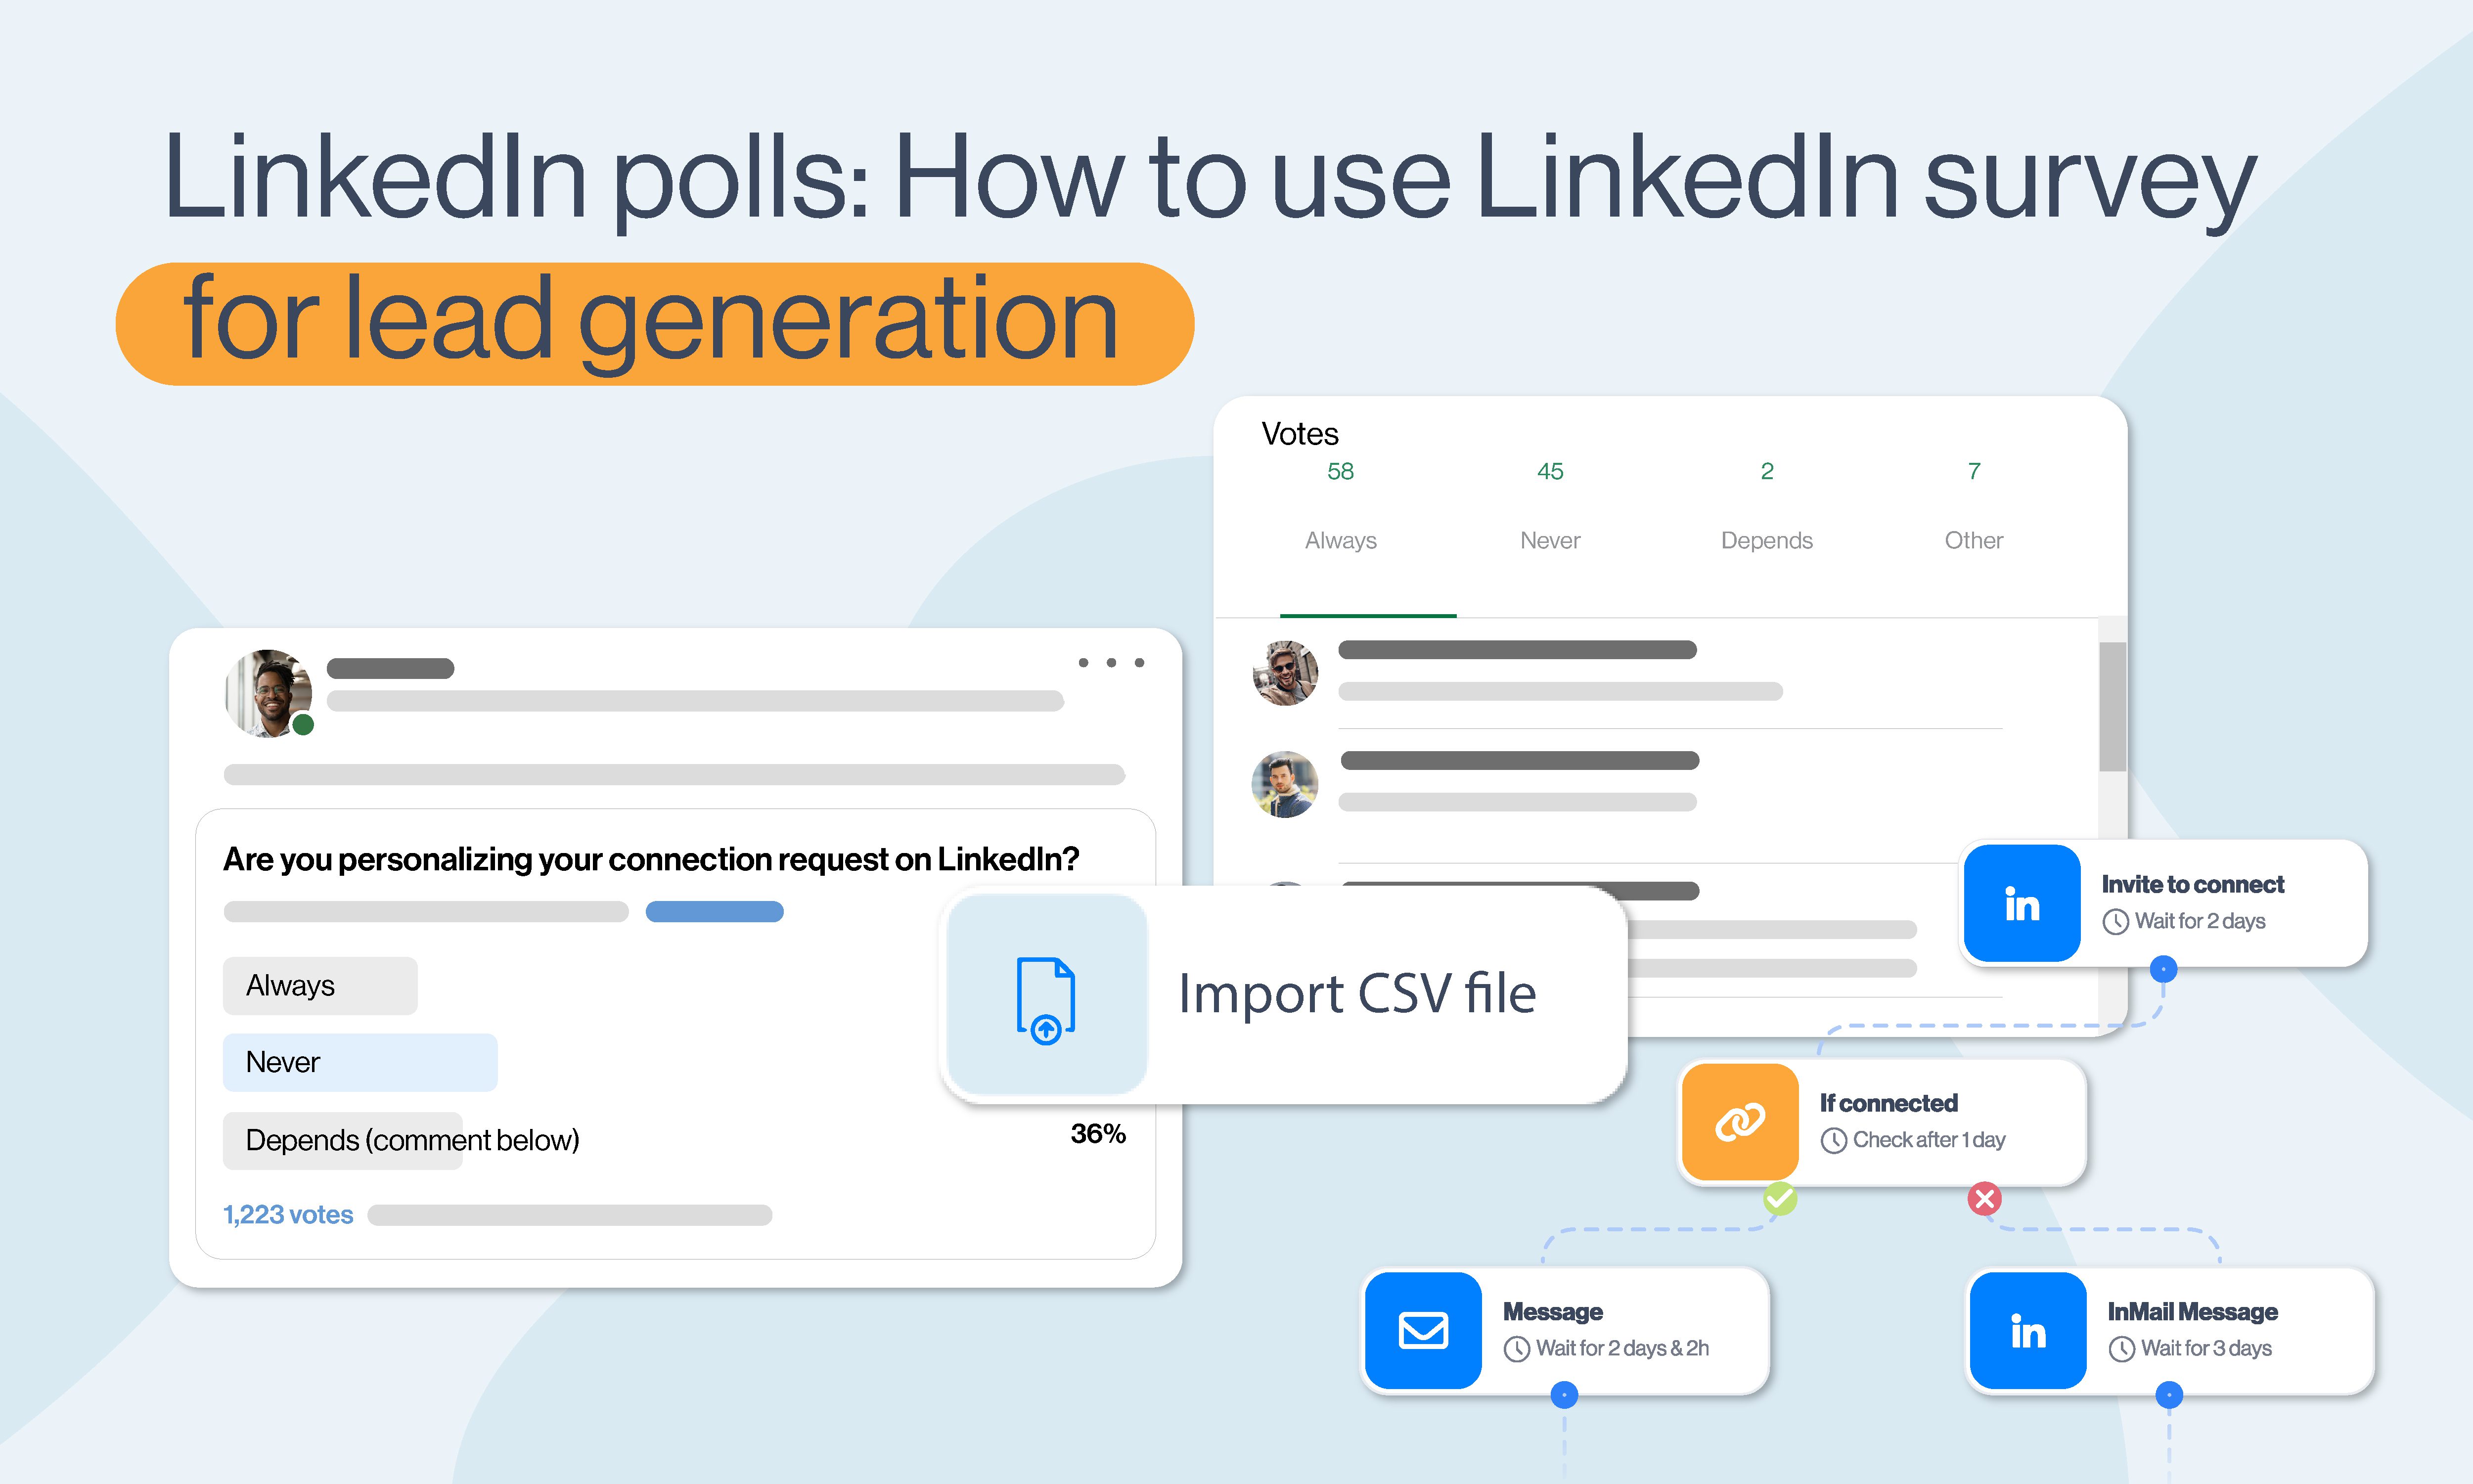This screenshot has height=1484, width=2473.
Task: Select the Never tab in votes panel
Action: [x=1551, y=539]
